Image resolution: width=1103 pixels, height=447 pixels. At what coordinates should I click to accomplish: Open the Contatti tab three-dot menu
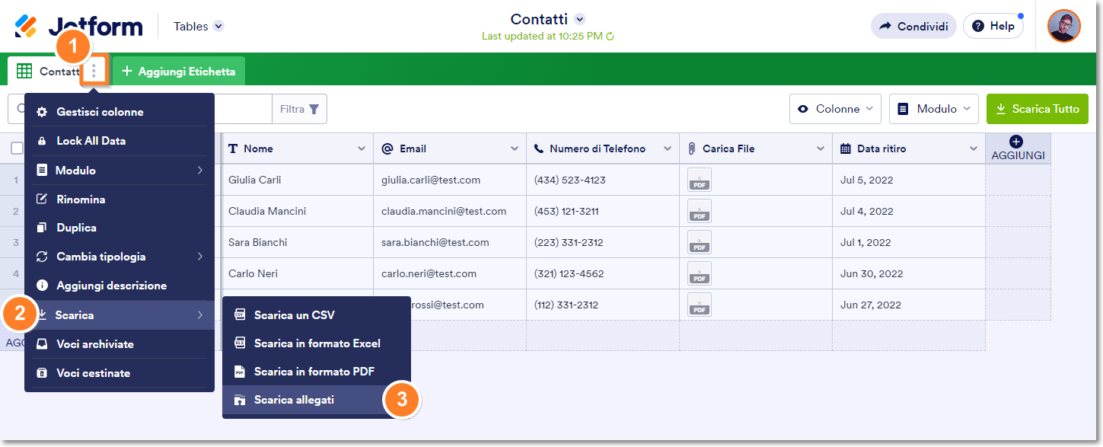point(94,71)
